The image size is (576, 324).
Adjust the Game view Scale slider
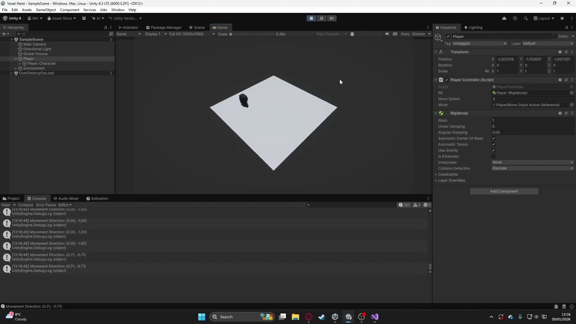[x=252, y=34]
